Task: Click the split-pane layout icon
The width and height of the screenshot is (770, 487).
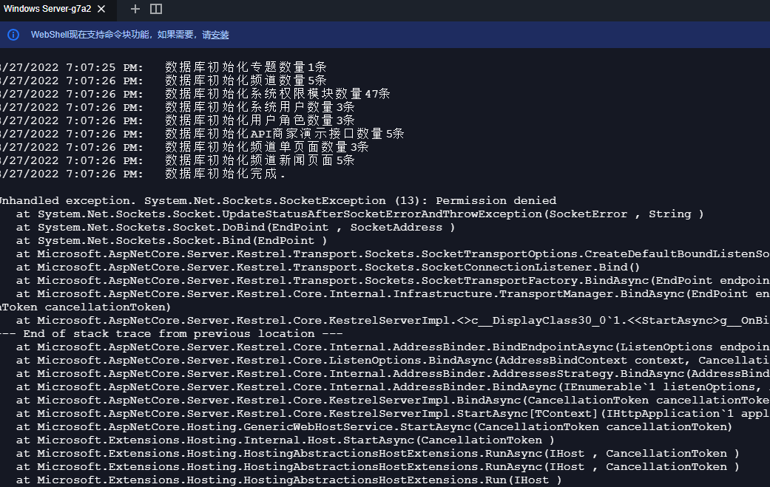Action: click(x=156, y=9)
